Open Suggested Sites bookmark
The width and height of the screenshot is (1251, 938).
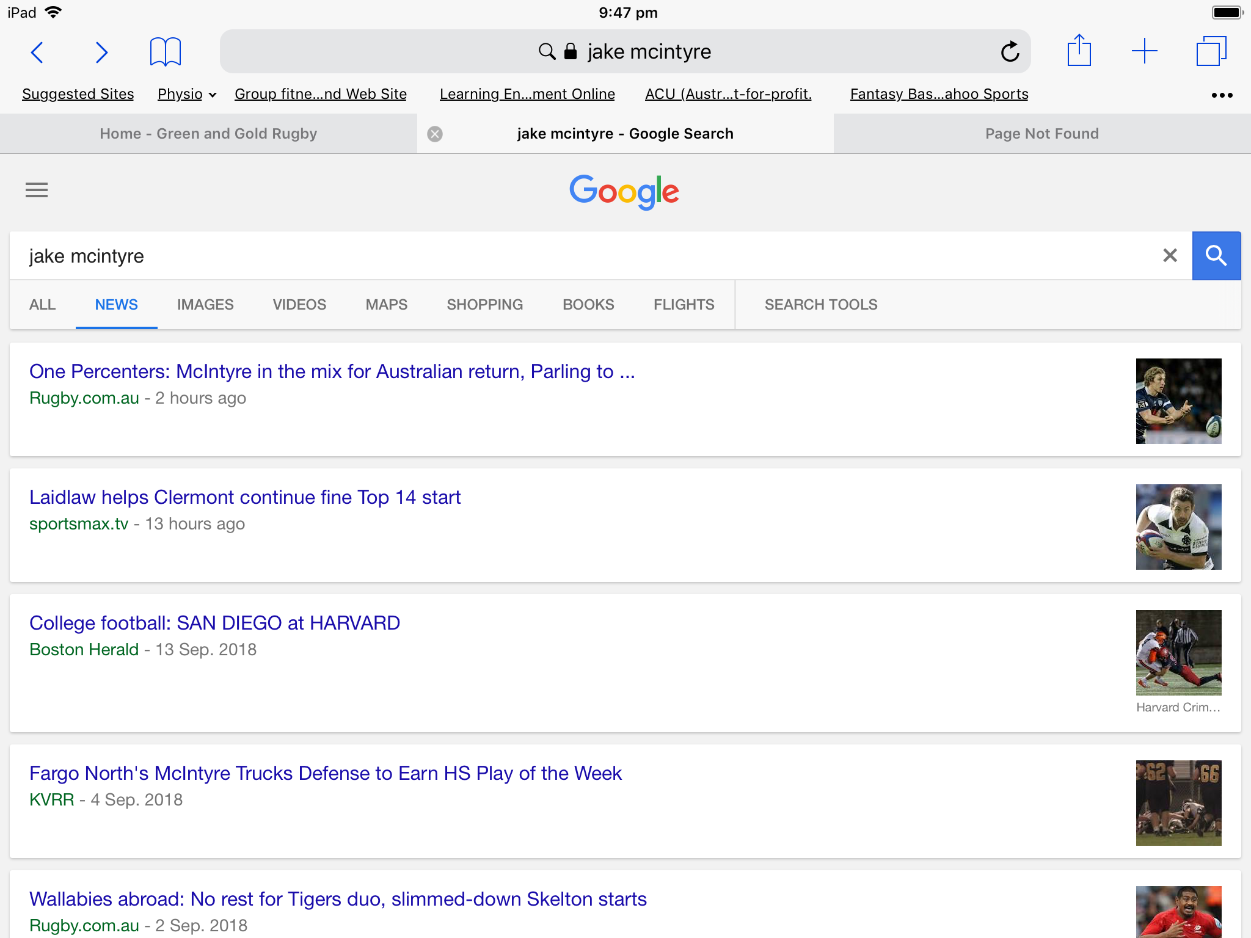[78, 94]
